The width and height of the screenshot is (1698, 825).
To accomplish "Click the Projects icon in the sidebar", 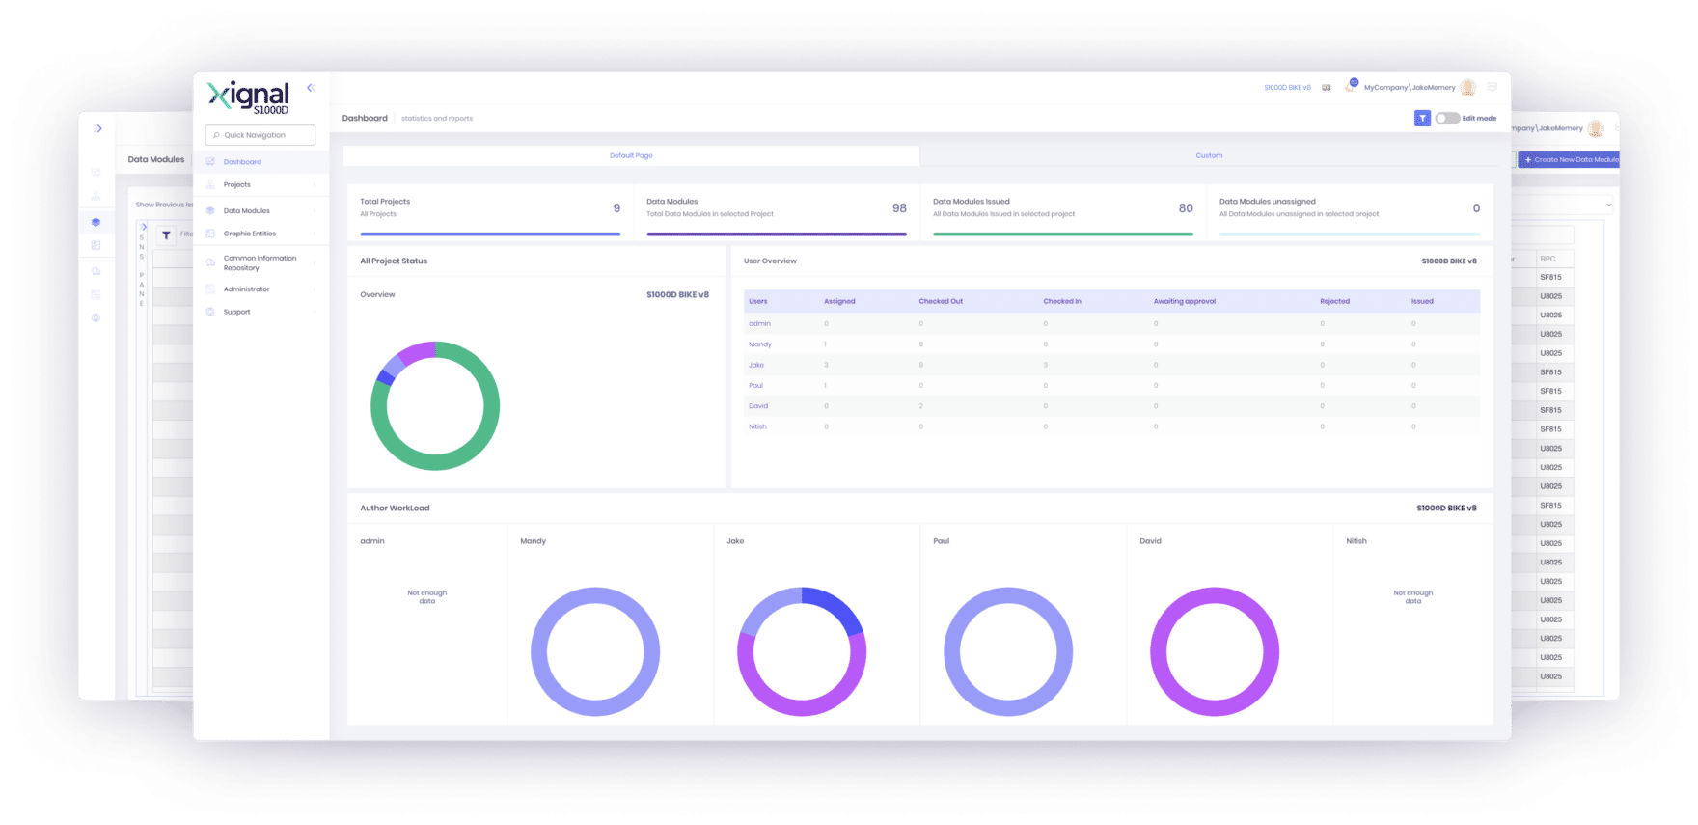I will click(210, 184).
